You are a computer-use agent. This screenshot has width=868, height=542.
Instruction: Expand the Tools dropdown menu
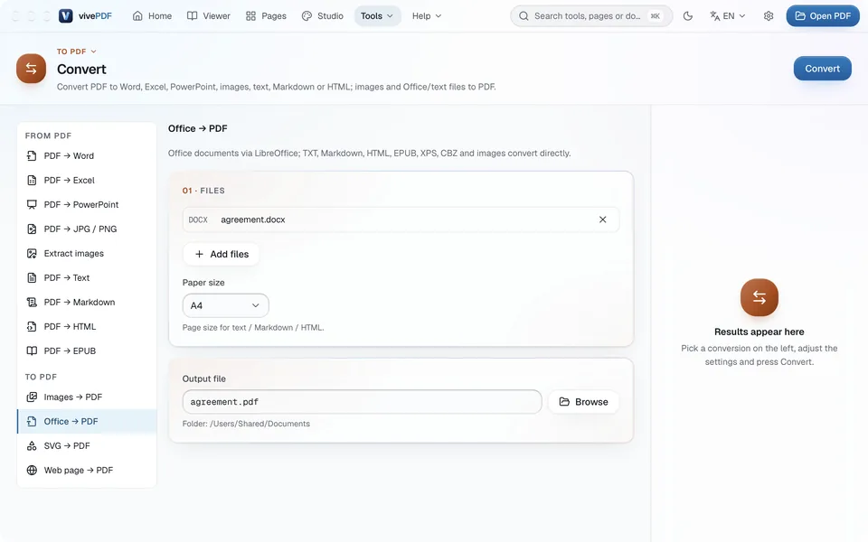click(377, 16)
